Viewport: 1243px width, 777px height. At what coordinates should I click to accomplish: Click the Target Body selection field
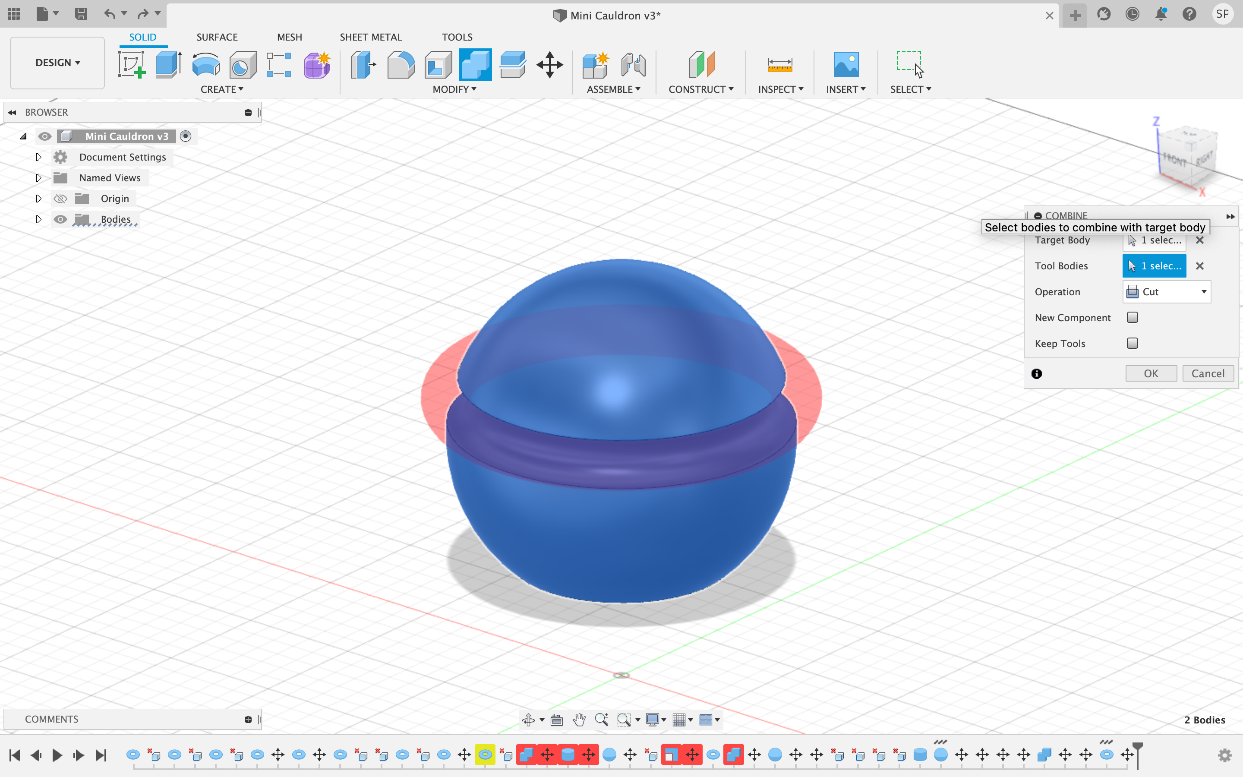tap(1154, 240)
